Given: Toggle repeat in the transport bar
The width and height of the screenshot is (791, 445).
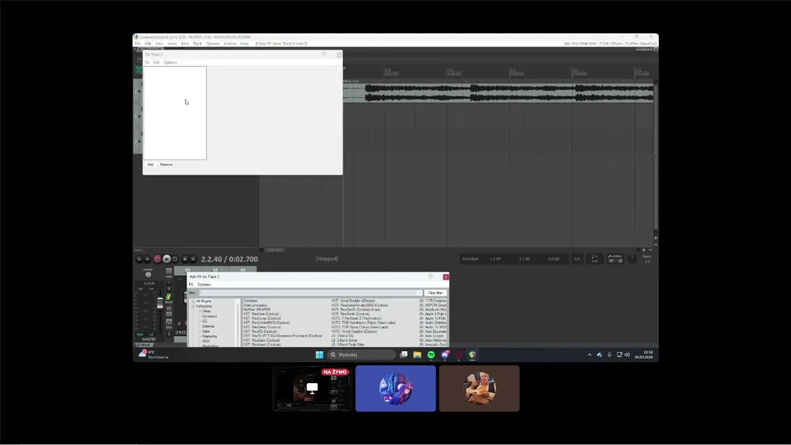Looking at the screenshot, I should coord(175,259).
